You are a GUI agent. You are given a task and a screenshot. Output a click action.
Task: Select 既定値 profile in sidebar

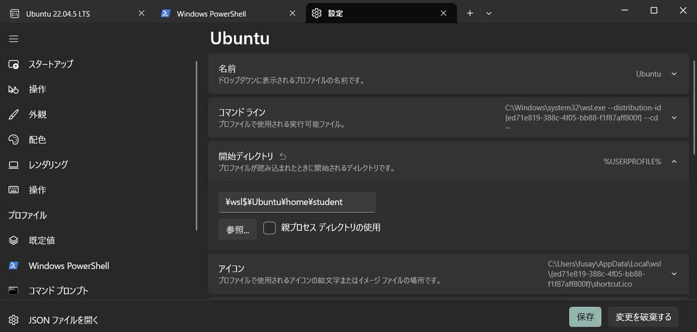tap(99, 240)
